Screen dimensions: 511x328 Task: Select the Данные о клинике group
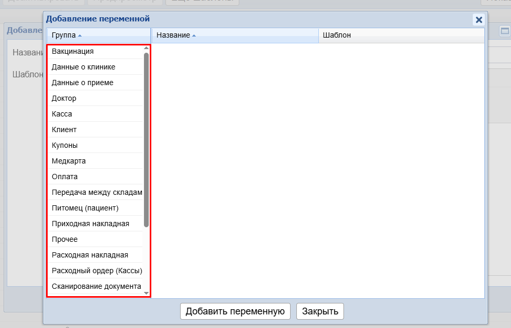point(83,67)
